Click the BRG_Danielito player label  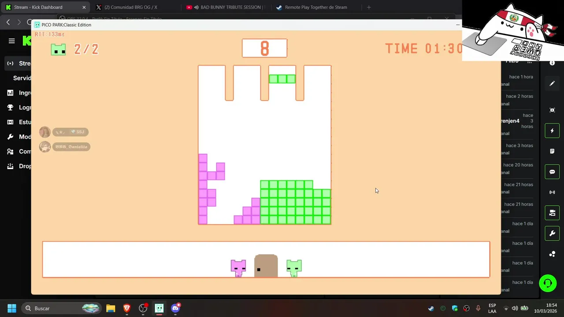click(x=71, y=147)
